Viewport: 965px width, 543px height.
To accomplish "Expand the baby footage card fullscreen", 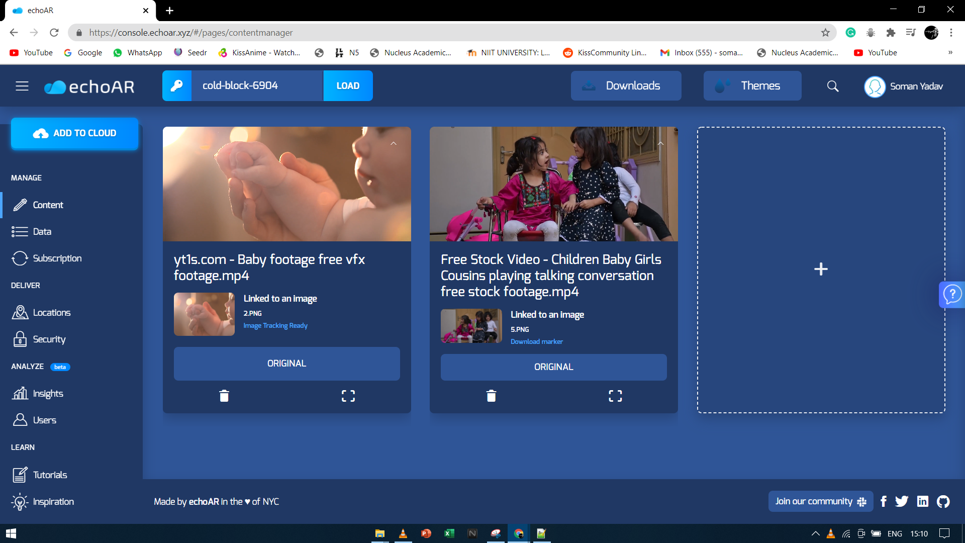I will tap(348, 396).
